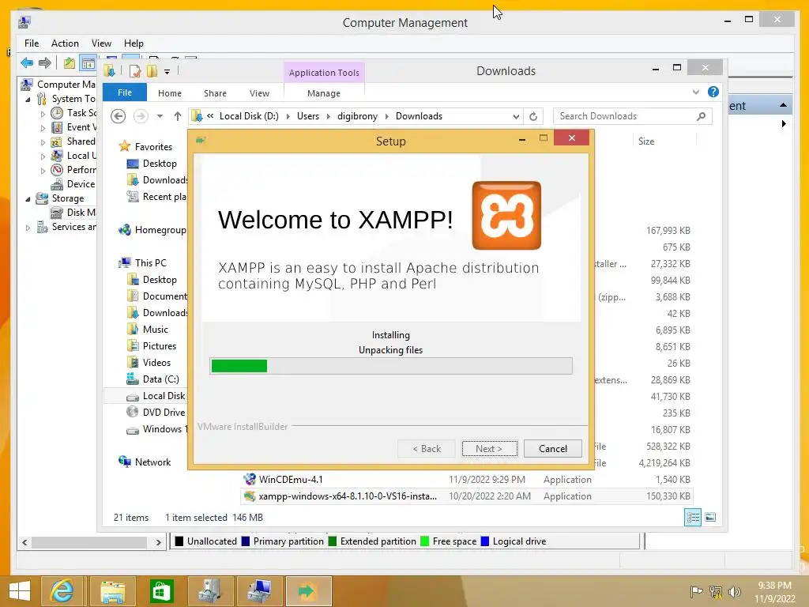Click the File tab in Explorer ribbon
Screen dimensions: 809x607
click(x=125, y=92)
